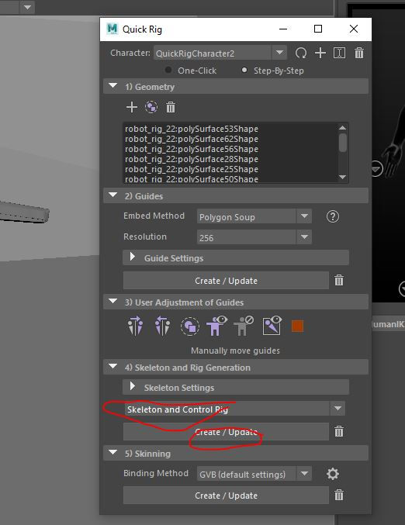This screenshot has height=525, width=405.
Task: Close the Quick Rig window
Action: tap(354, 29)
